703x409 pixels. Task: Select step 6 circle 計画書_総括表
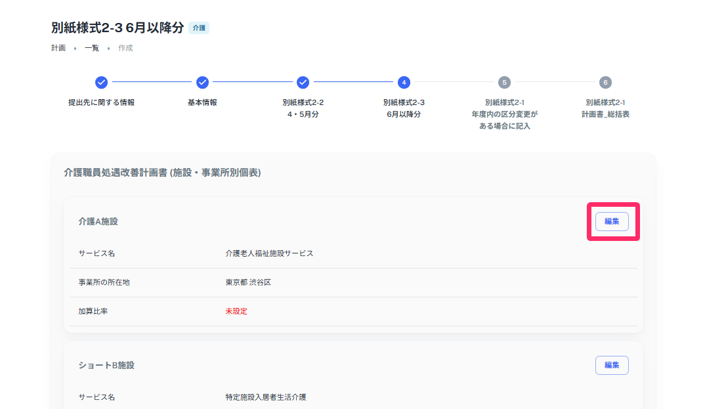(x=605, y=83)
